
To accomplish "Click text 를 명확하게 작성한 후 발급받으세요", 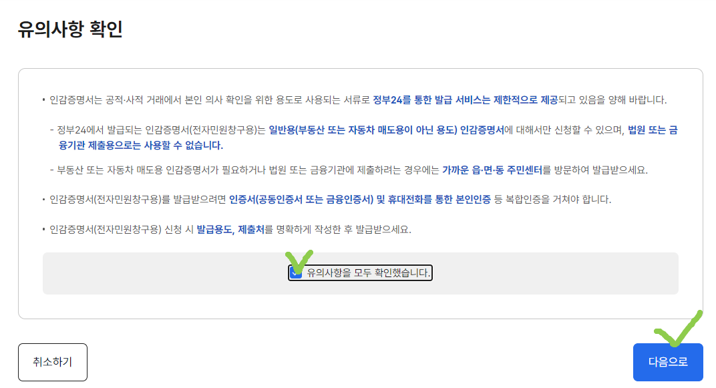I will coord(338,230).
